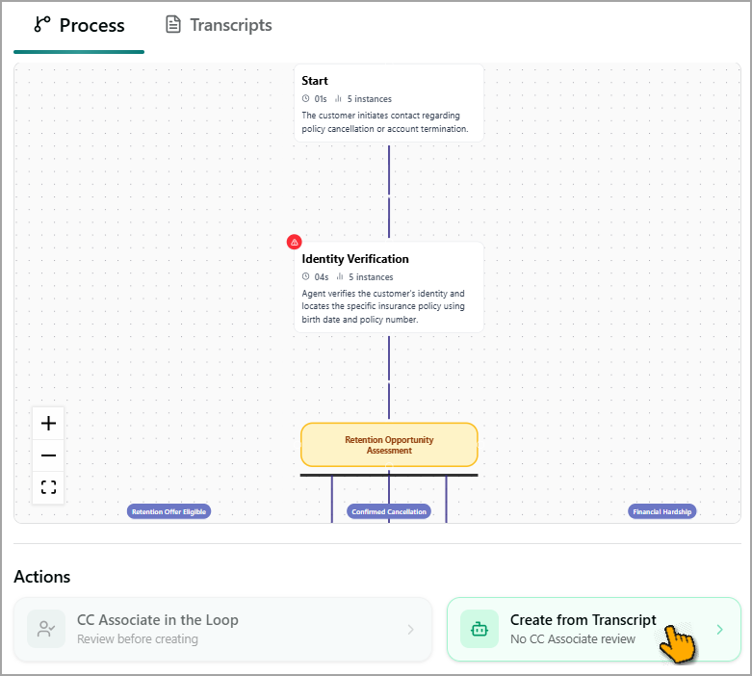This screenshot has height=676, width=752.
Task: Click the Start node title text
Action: (315, 81)
